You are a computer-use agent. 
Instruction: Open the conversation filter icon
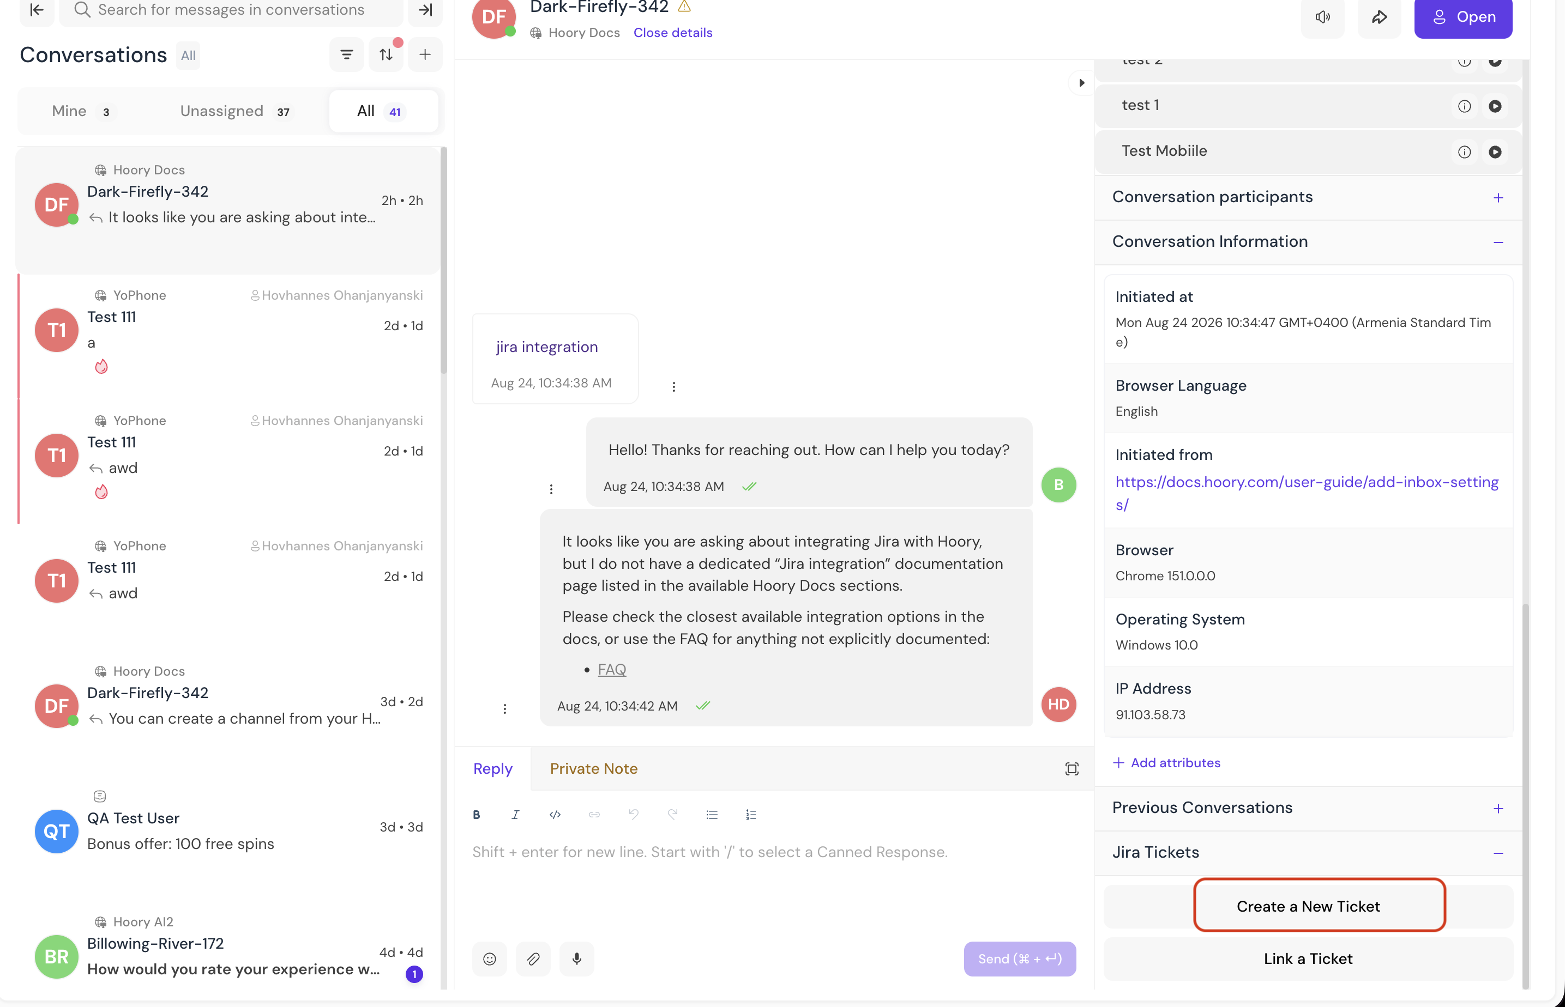347,55
